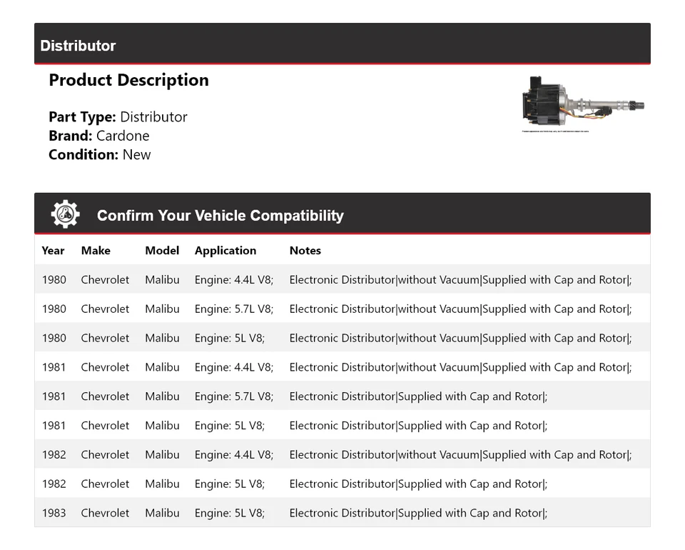
Task: Click the Condition: New text
Action: [x=99, y=154]
